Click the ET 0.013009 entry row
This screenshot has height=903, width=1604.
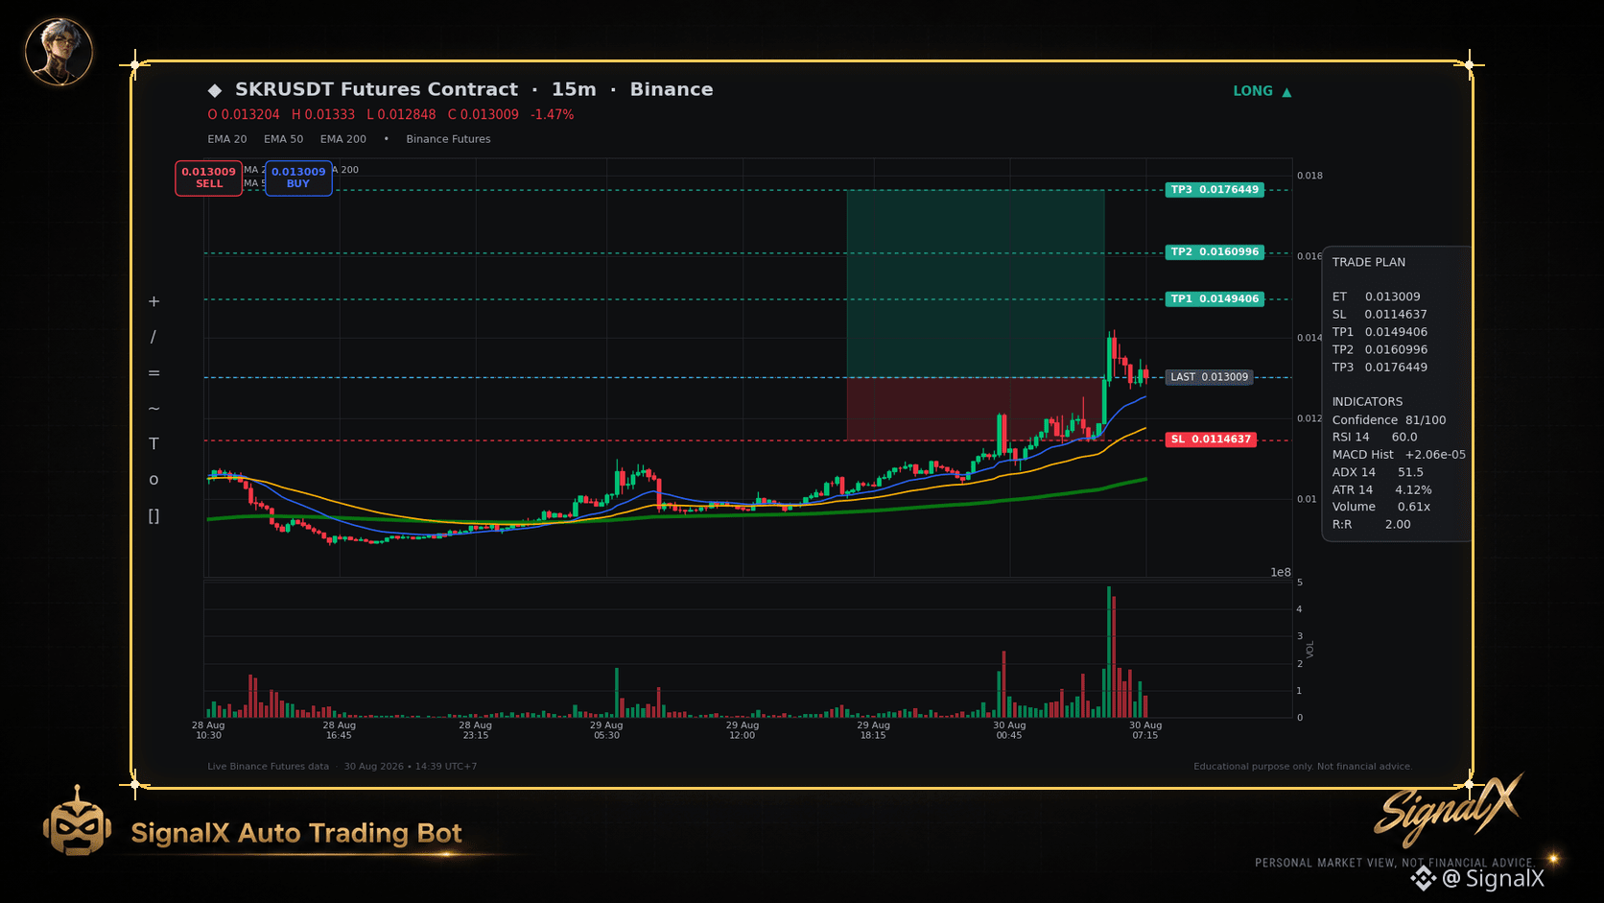1376,297
